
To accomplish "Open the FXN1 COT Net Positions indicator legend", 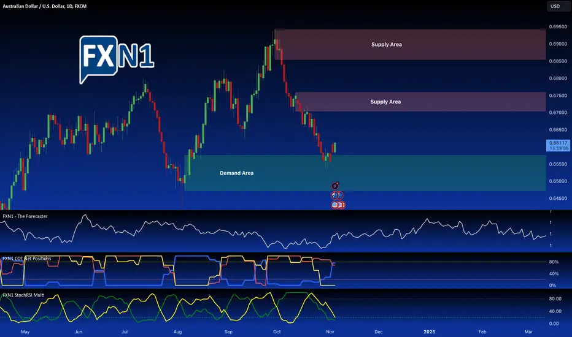I will tap(26, 259).
